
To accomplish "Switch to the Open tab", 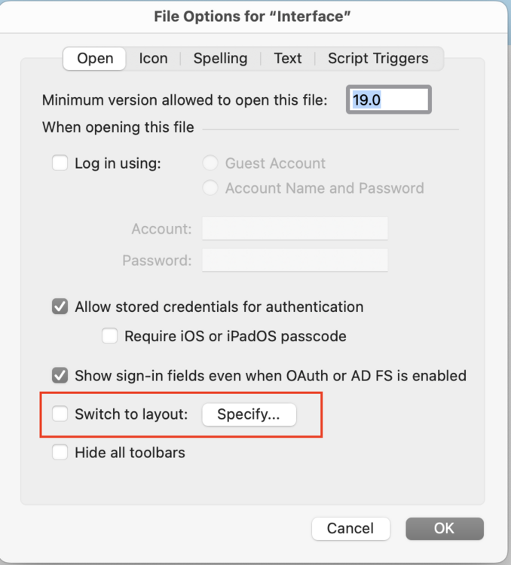I will (95, 59).
